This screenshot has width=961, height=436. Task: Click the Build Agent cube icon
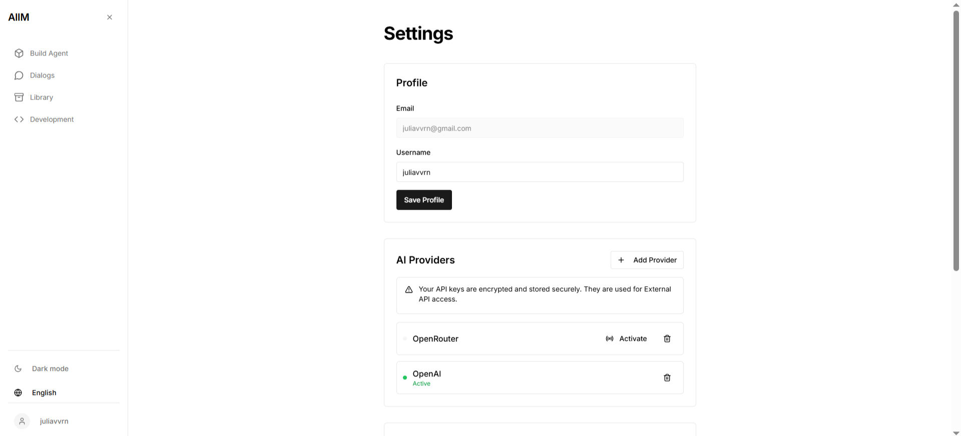coord(19,54)
